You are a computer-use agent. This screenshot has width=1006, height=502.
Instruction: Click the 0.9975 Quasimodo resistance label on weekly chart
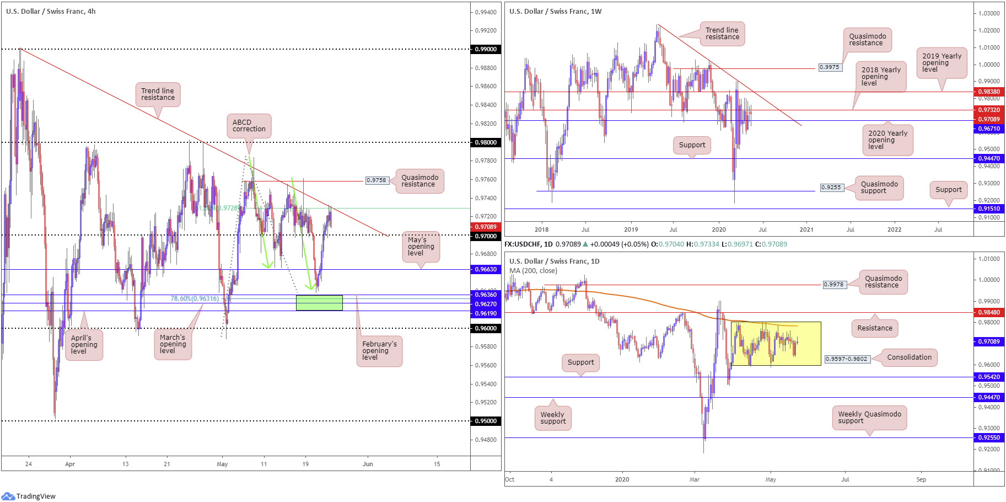tap(830, 67)
